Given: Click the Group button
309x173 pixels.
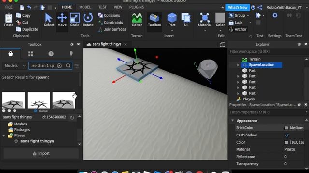Looking at the screenshot, I should 237,15.
